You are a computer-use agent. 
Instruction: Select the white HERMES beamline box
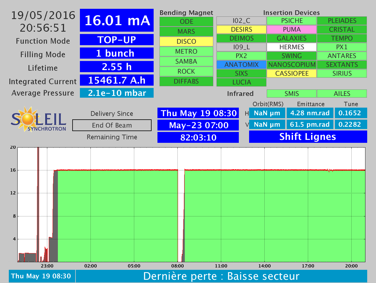pos(292,47)
